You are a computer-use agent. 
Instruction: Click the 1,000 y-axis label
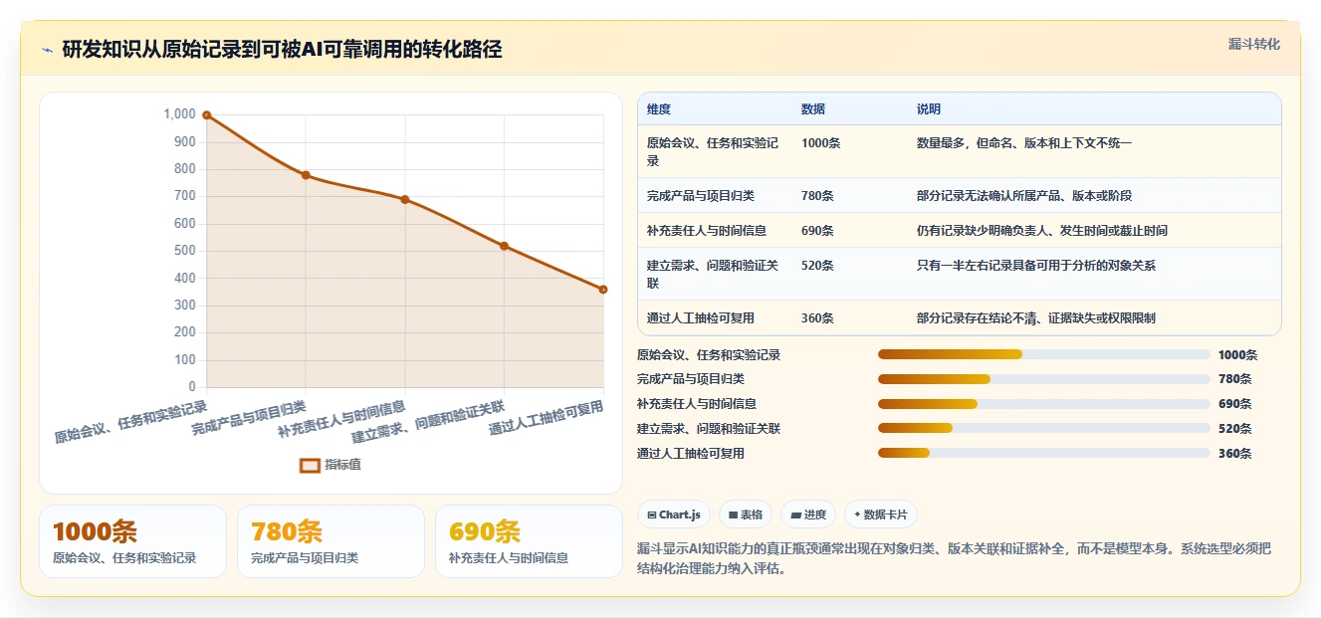(x=180, y=114)
